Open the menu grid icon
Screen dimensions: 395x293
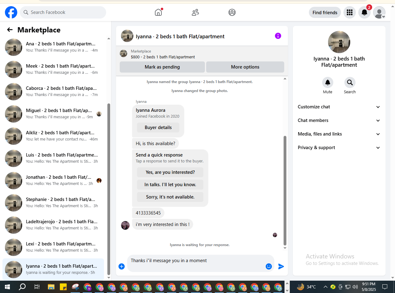[350, 12]
